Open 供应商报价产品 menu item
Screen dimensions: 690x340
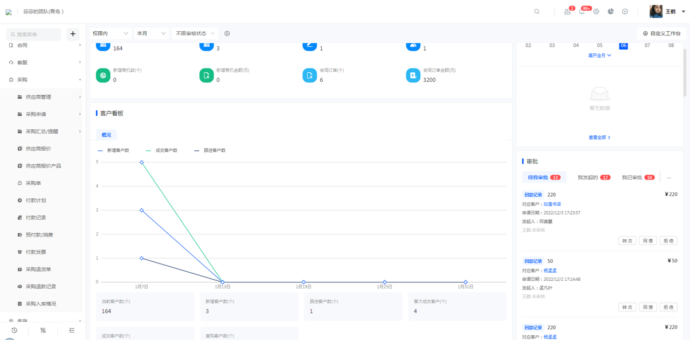click(43, 166)
